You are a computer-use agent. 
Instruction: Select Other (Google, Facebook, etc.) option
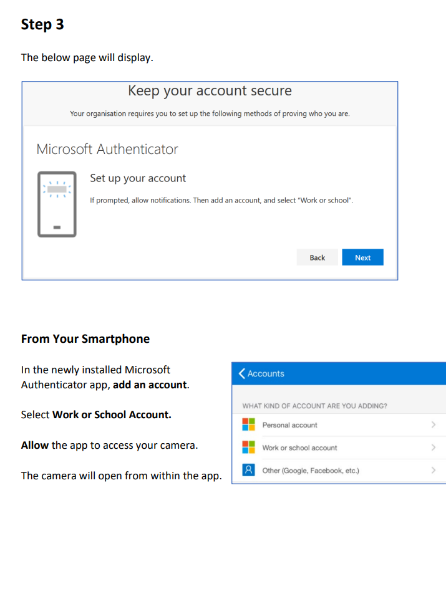(339, 471)
